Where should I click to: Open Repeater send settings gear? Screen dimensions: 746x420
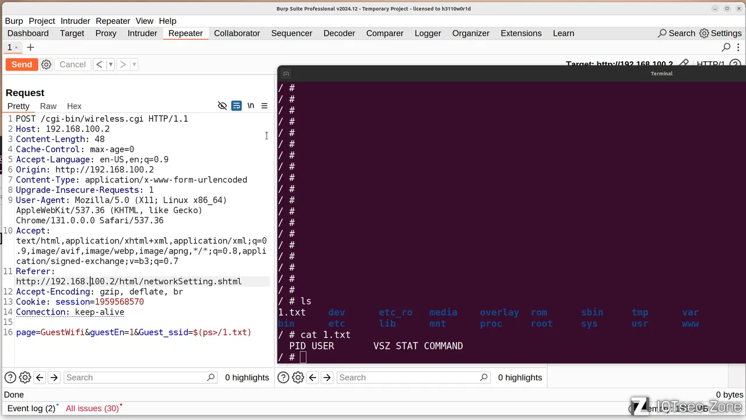[46, 65]
